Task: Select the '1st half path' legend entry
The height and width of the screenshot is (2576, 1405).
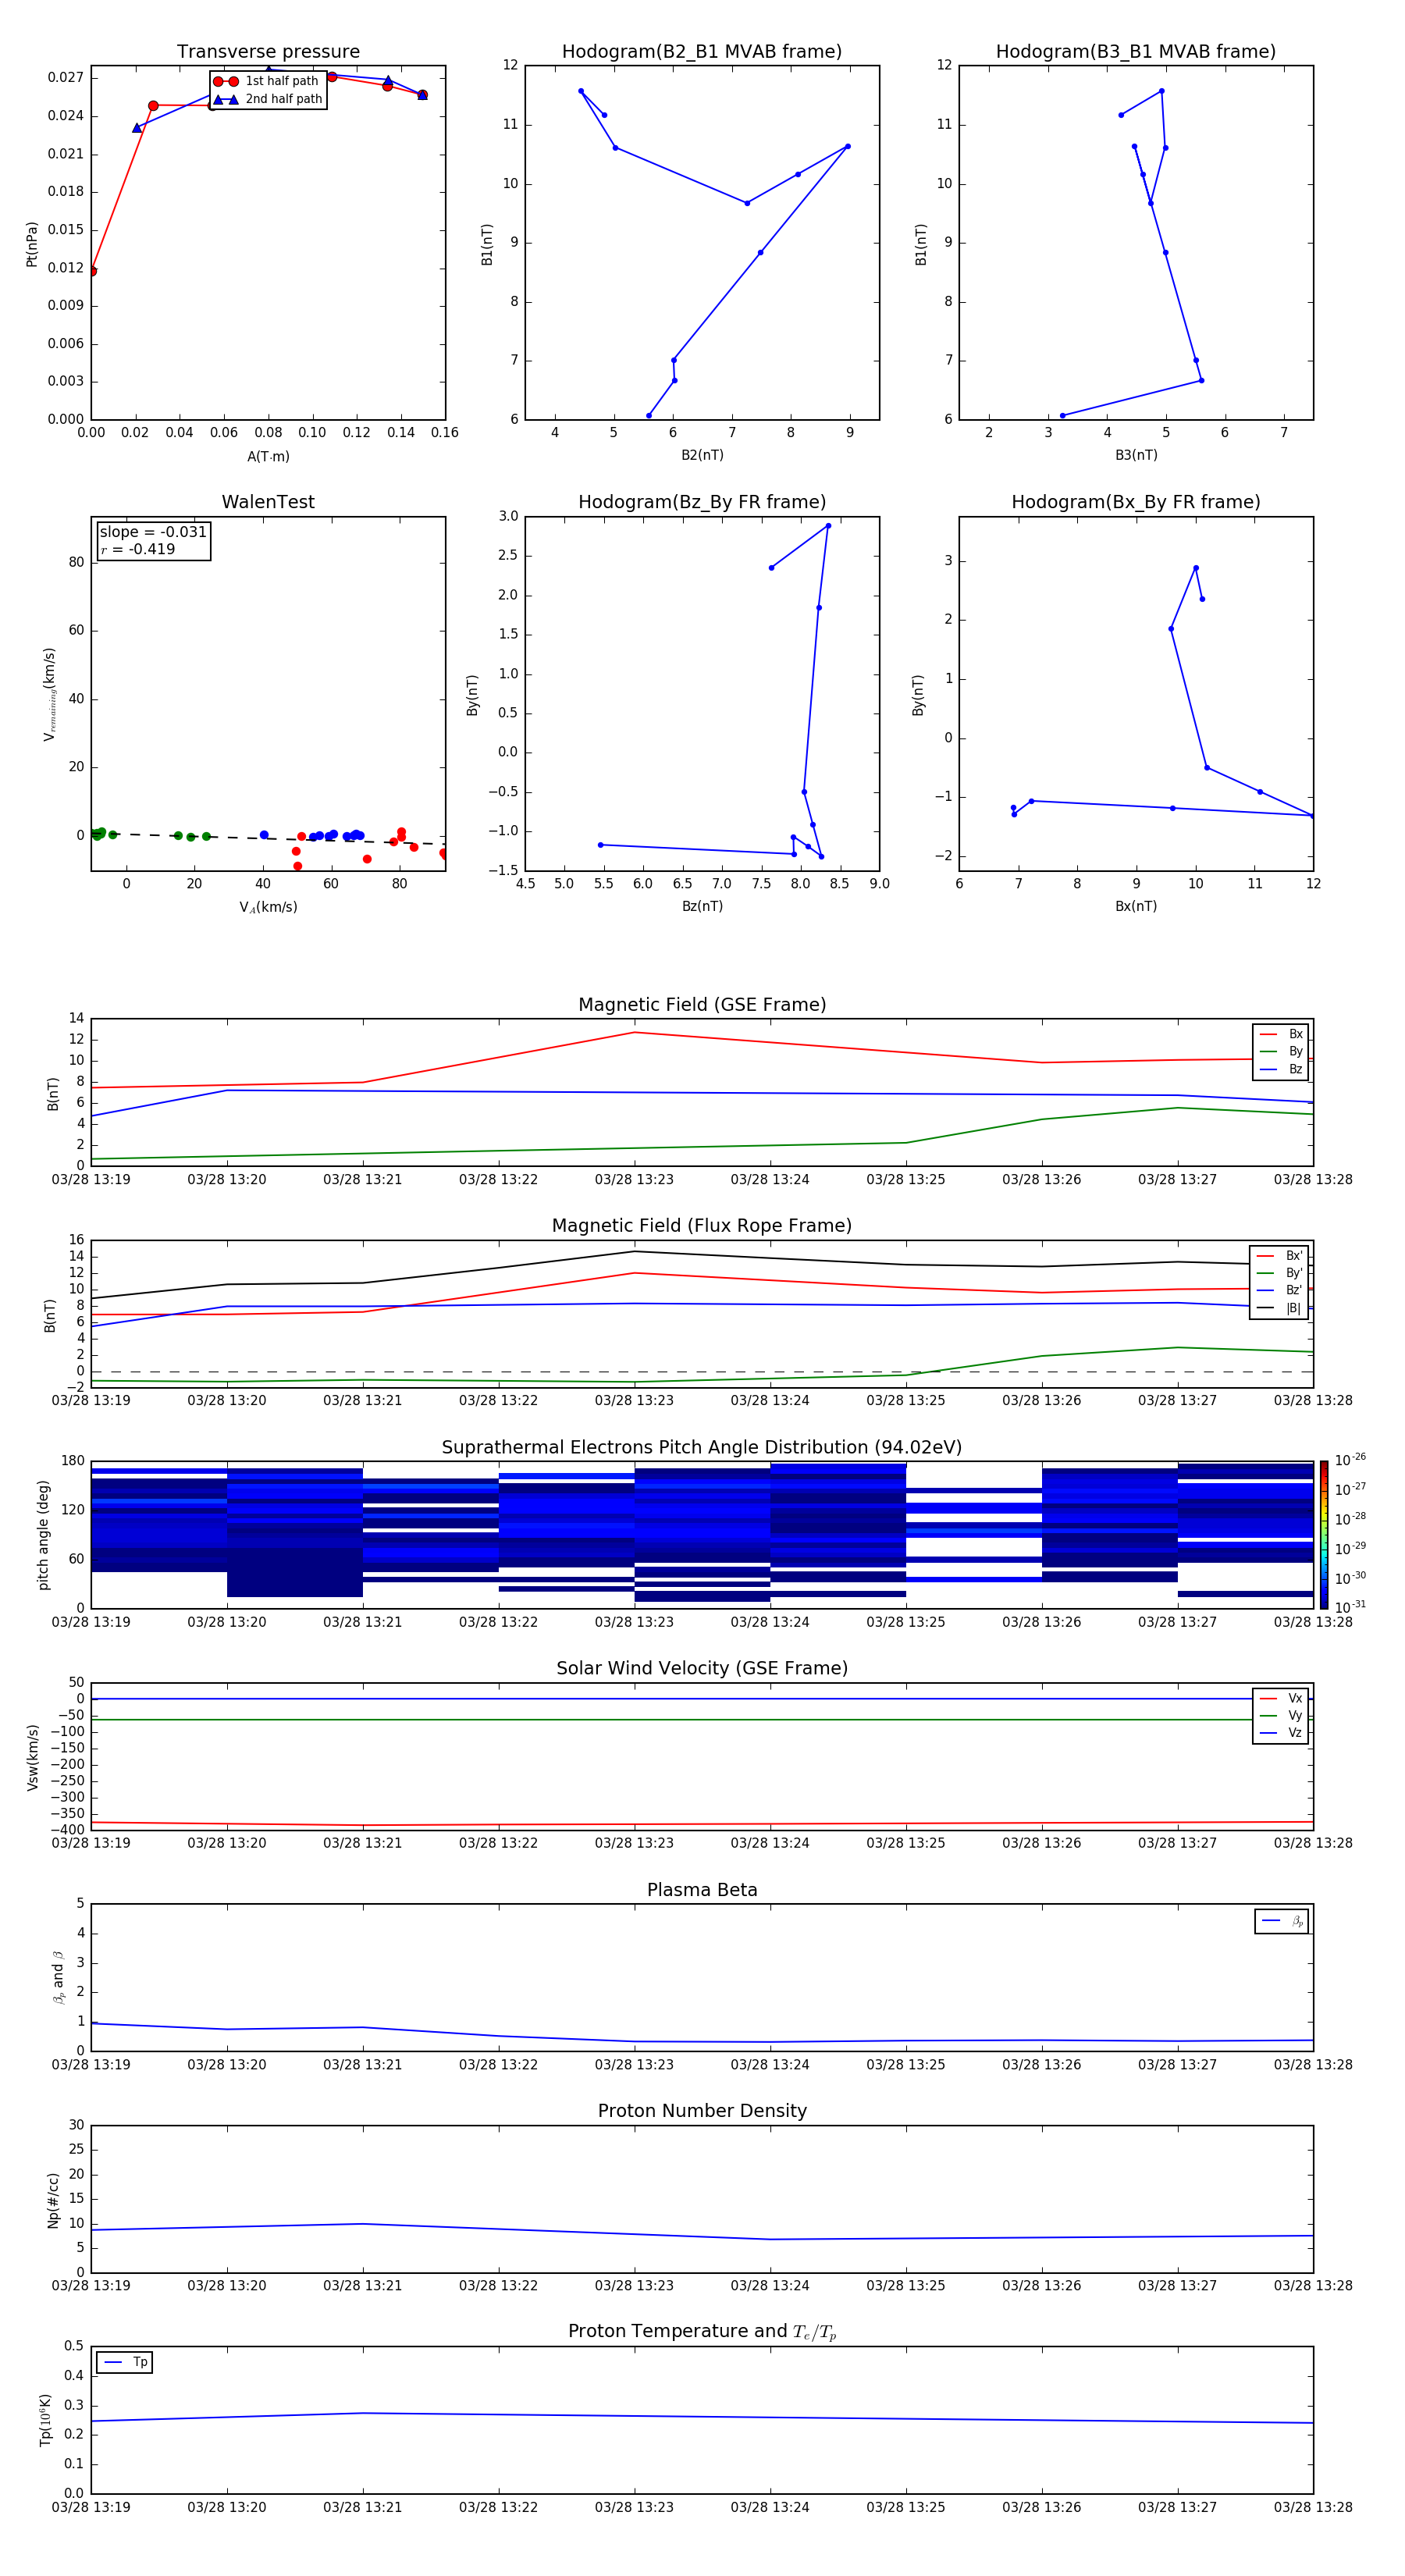Action: 267,81
